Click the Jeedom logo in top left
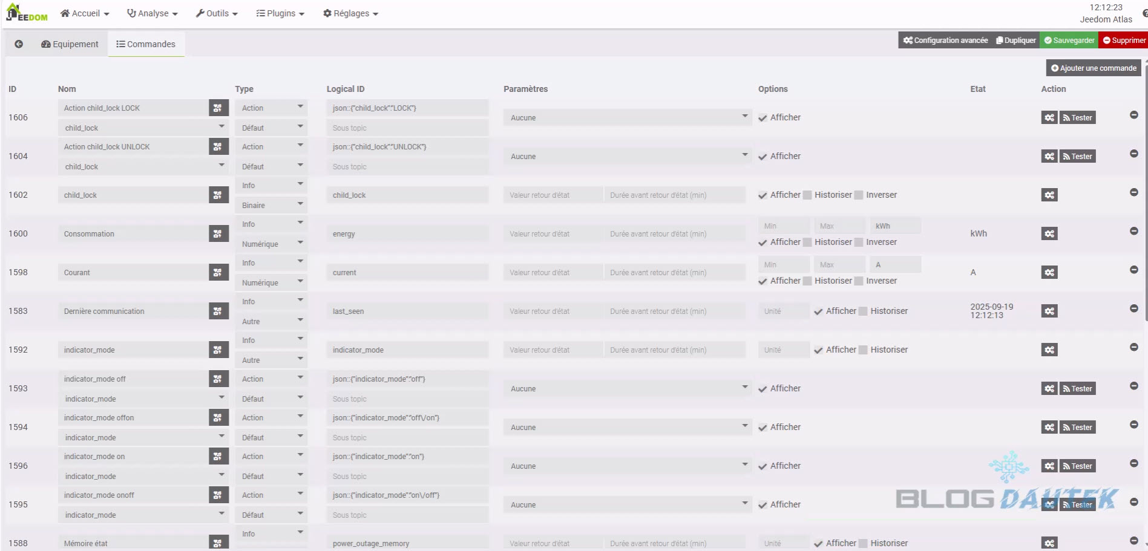 click(27, 13)
